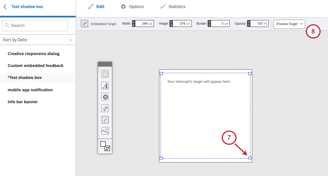Expand the Sort by Date dropdown

38,40
